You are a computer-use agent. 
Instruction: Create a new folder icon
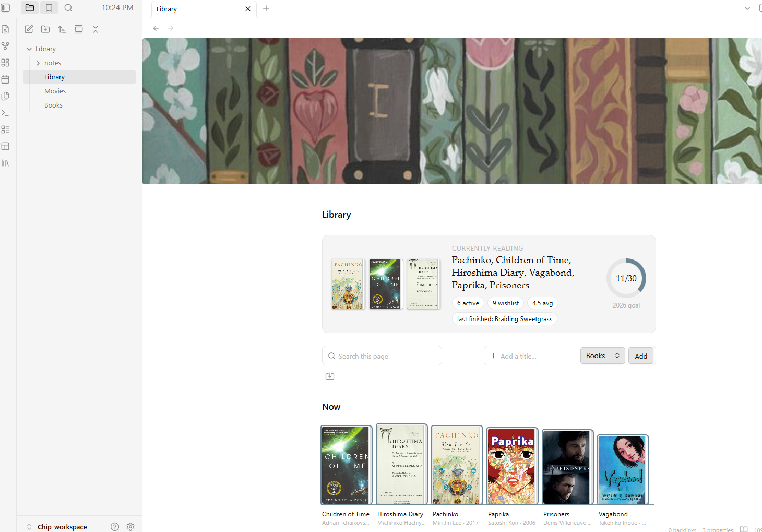click(45, 29)
